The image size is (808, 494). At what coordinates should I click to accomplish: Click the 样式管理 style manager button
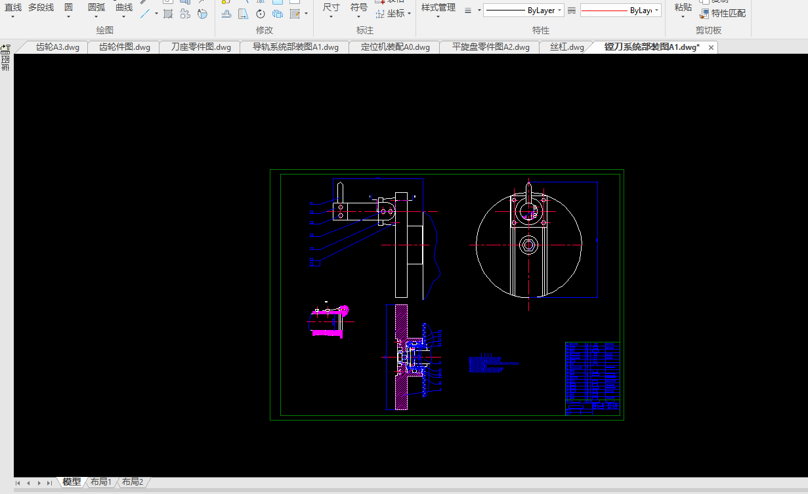[438, 8]
